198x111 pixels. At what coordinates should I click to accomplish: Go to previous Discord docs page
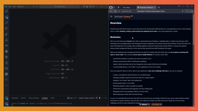pos(144,104)
